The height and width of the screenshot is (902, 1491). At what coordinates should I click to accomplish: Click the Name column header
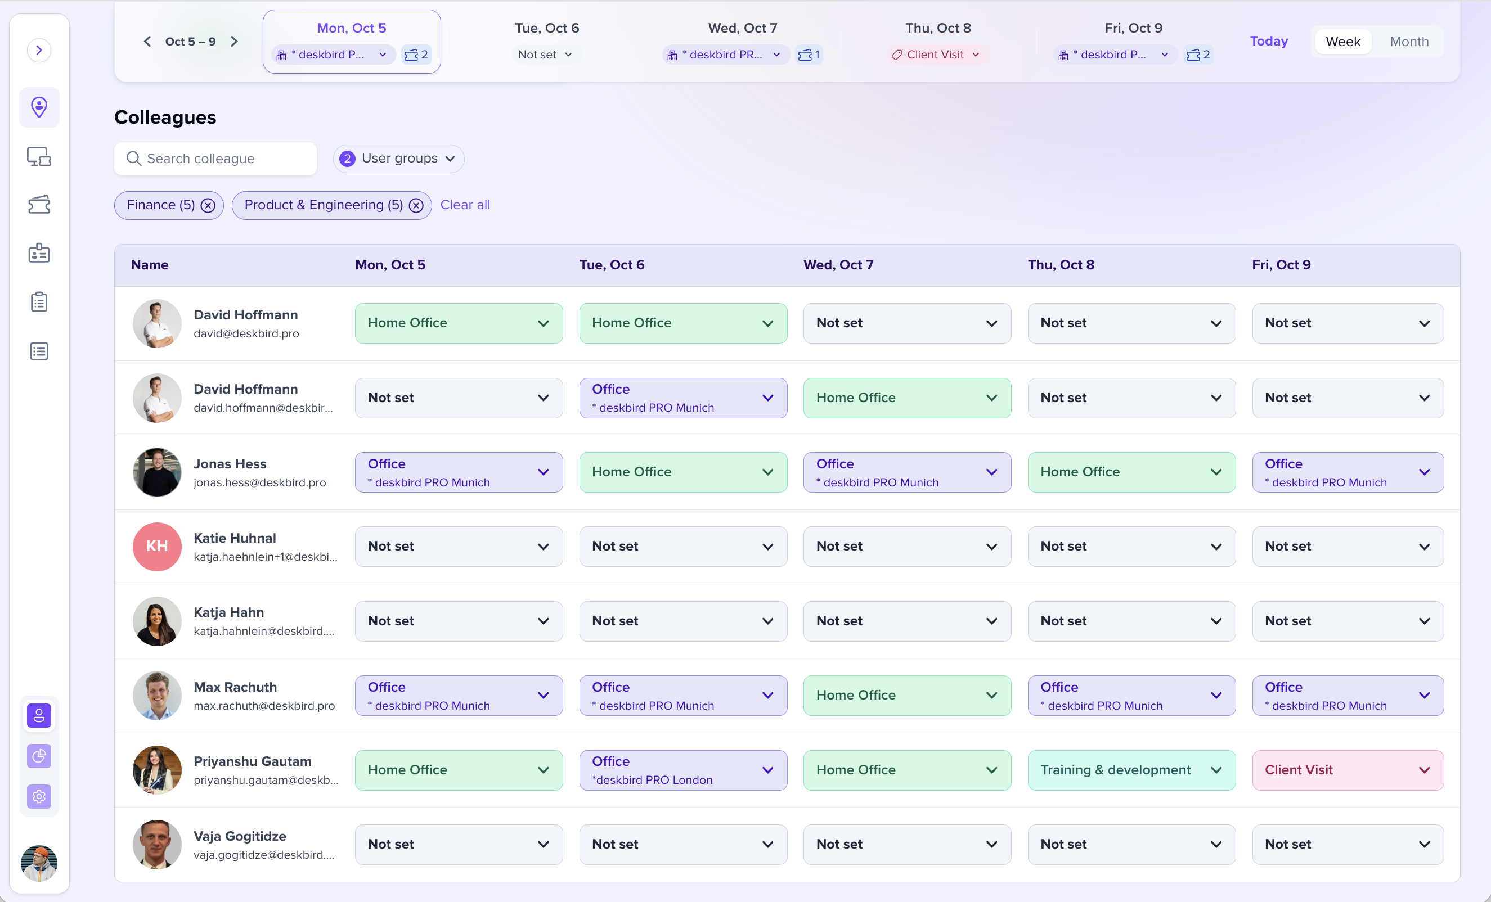[x=150, y=265]
